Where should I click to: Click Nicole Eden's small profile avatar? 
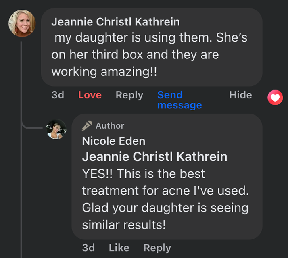[x=56, y=129]
